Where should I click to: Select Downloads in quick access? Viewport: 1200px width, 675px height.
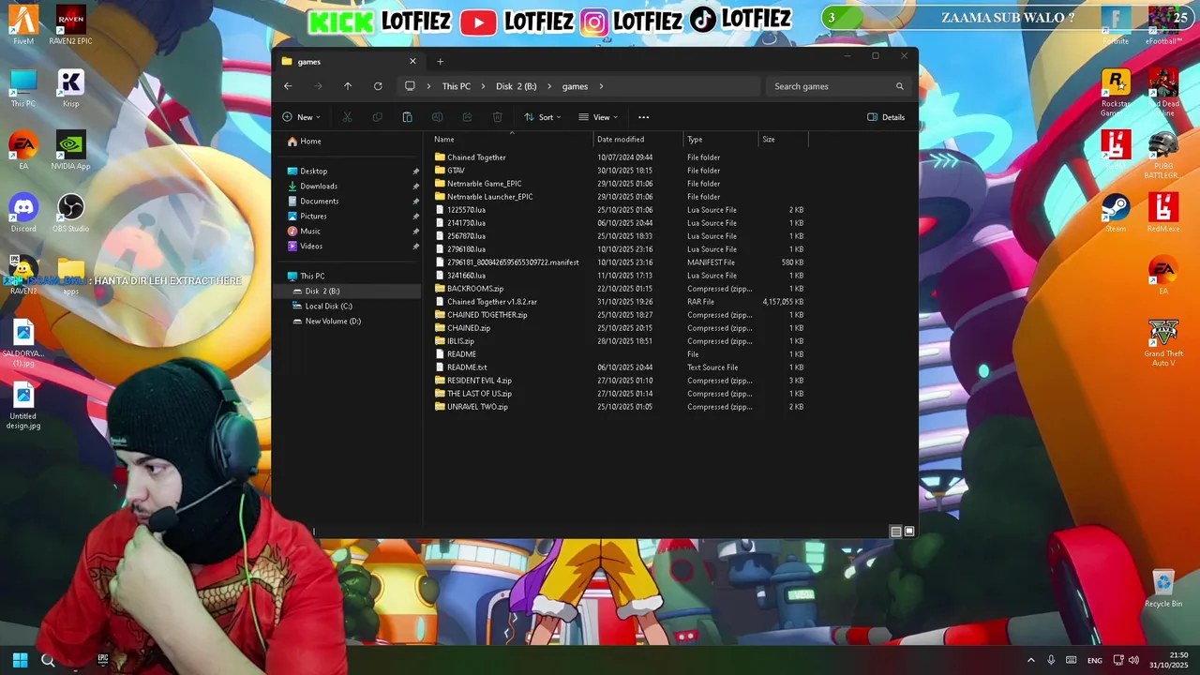pos(319,187)
